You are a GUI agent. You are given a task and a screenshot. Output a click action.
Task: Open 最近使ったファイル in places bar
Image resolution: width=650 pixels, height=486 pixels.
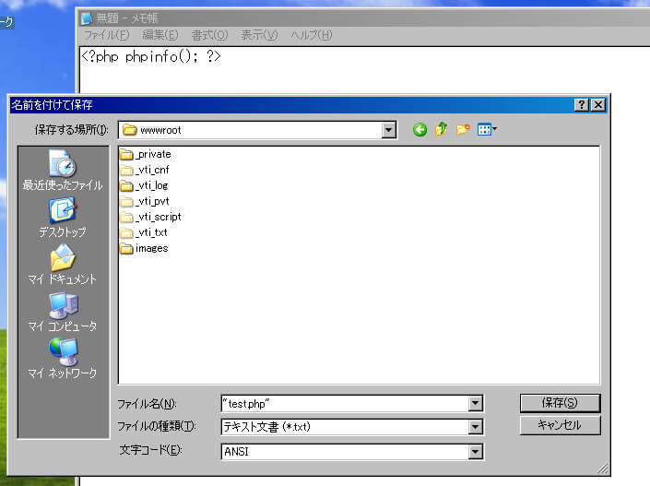click(63, 172)
